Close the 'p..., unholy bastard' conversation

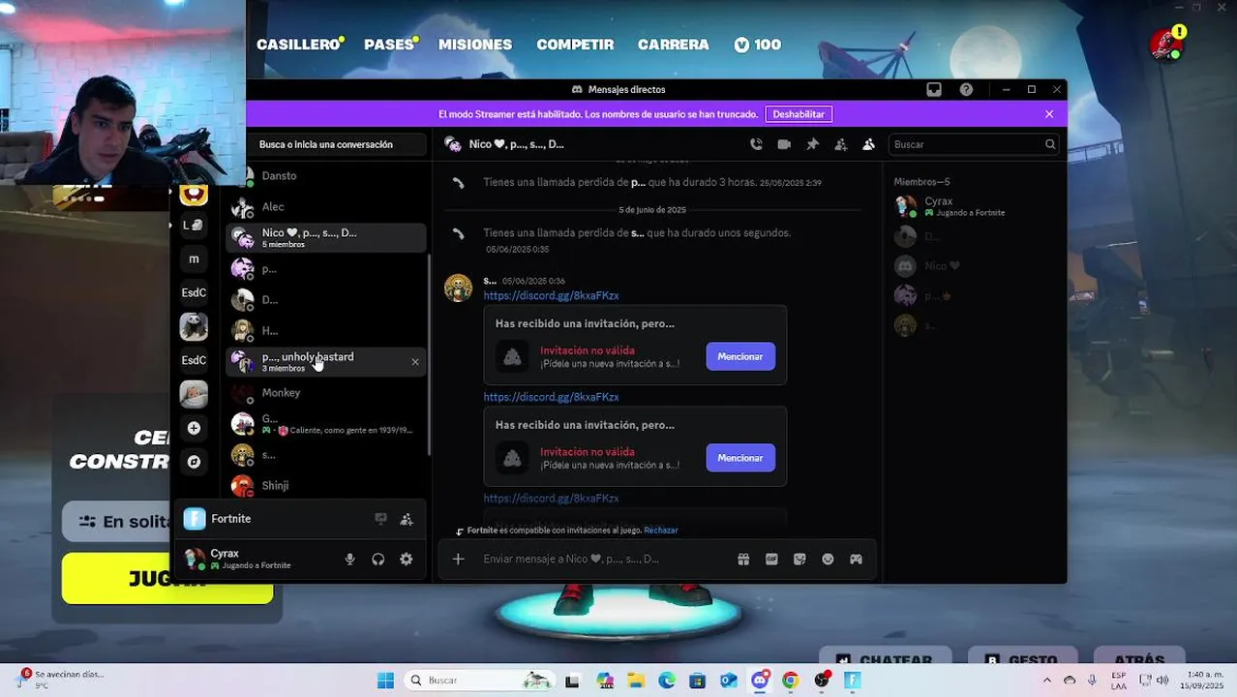(x=415, y=362)
